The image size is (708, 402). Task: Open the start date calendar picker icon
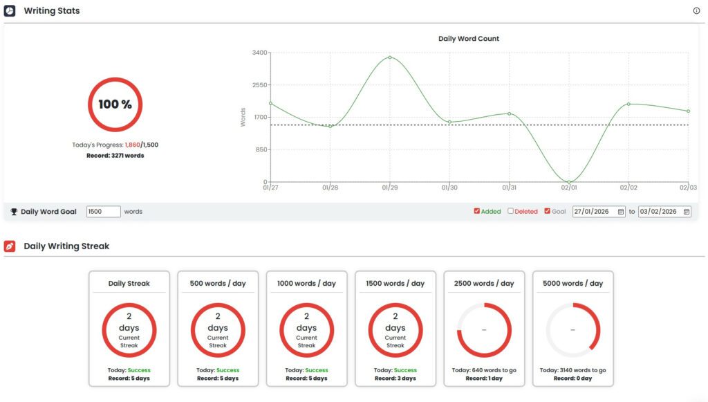click(x=621, y=212)
